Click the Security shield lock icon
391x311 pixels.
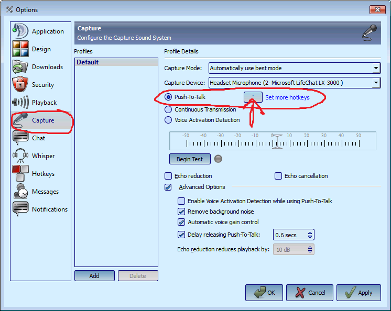[x=20, y=84]
